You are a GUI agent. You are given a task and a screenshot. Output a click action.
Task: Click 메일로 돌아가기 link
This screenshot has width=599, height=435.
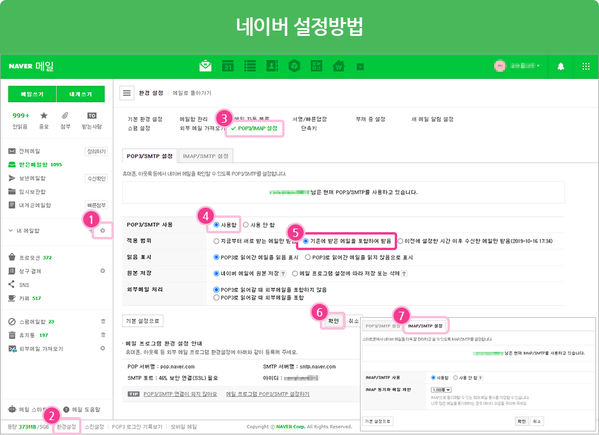[192, 93]
